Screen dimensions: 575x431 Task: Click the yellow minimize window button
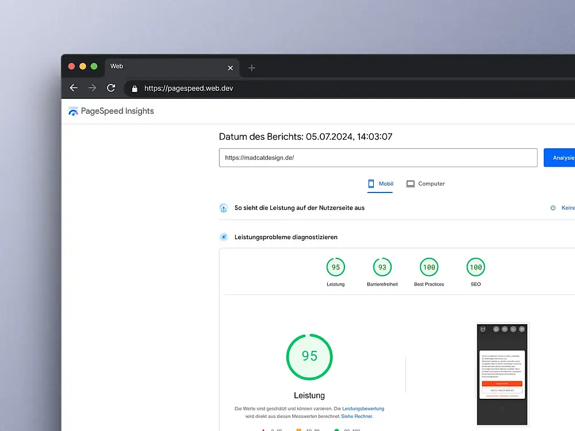coord(83,66)
